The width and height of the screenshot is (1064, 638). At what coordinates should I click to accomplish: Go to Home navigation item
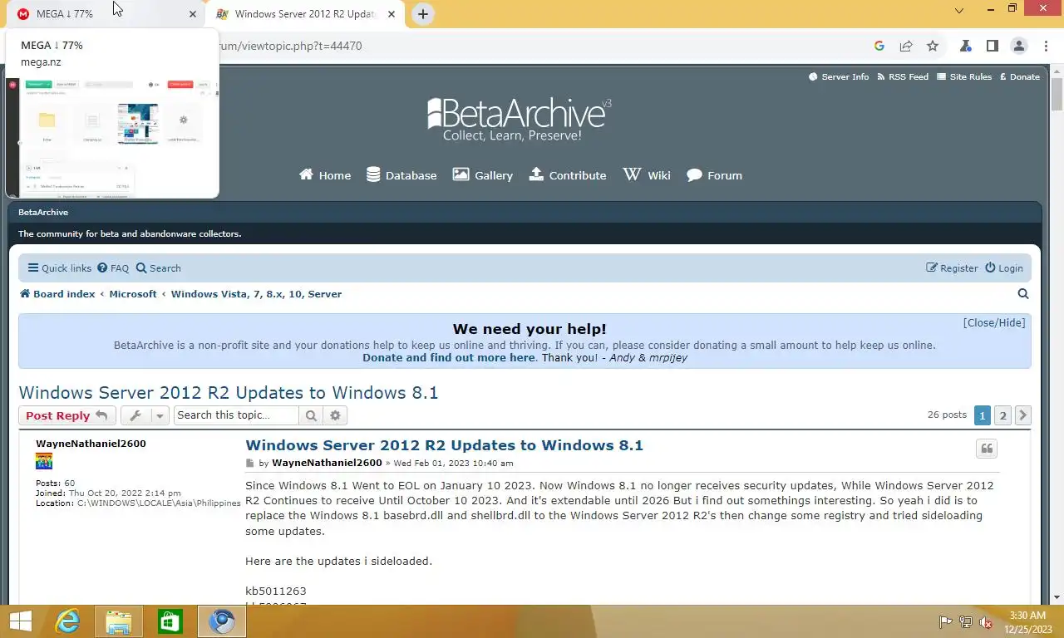click(325, 175)
